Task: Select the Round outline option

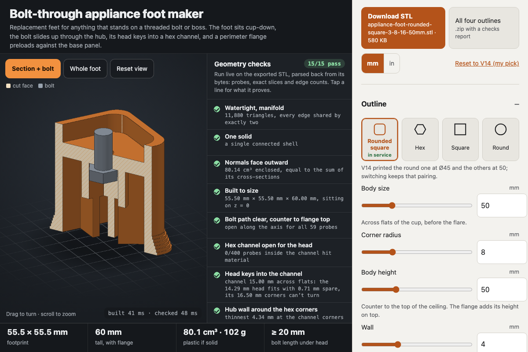Action: [501, 139]
